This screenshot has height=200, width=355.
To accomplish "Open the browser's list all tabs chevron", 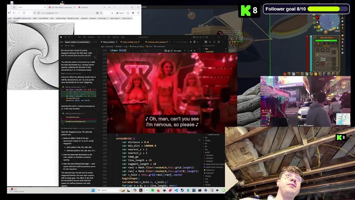I will [x=115, y=7].
